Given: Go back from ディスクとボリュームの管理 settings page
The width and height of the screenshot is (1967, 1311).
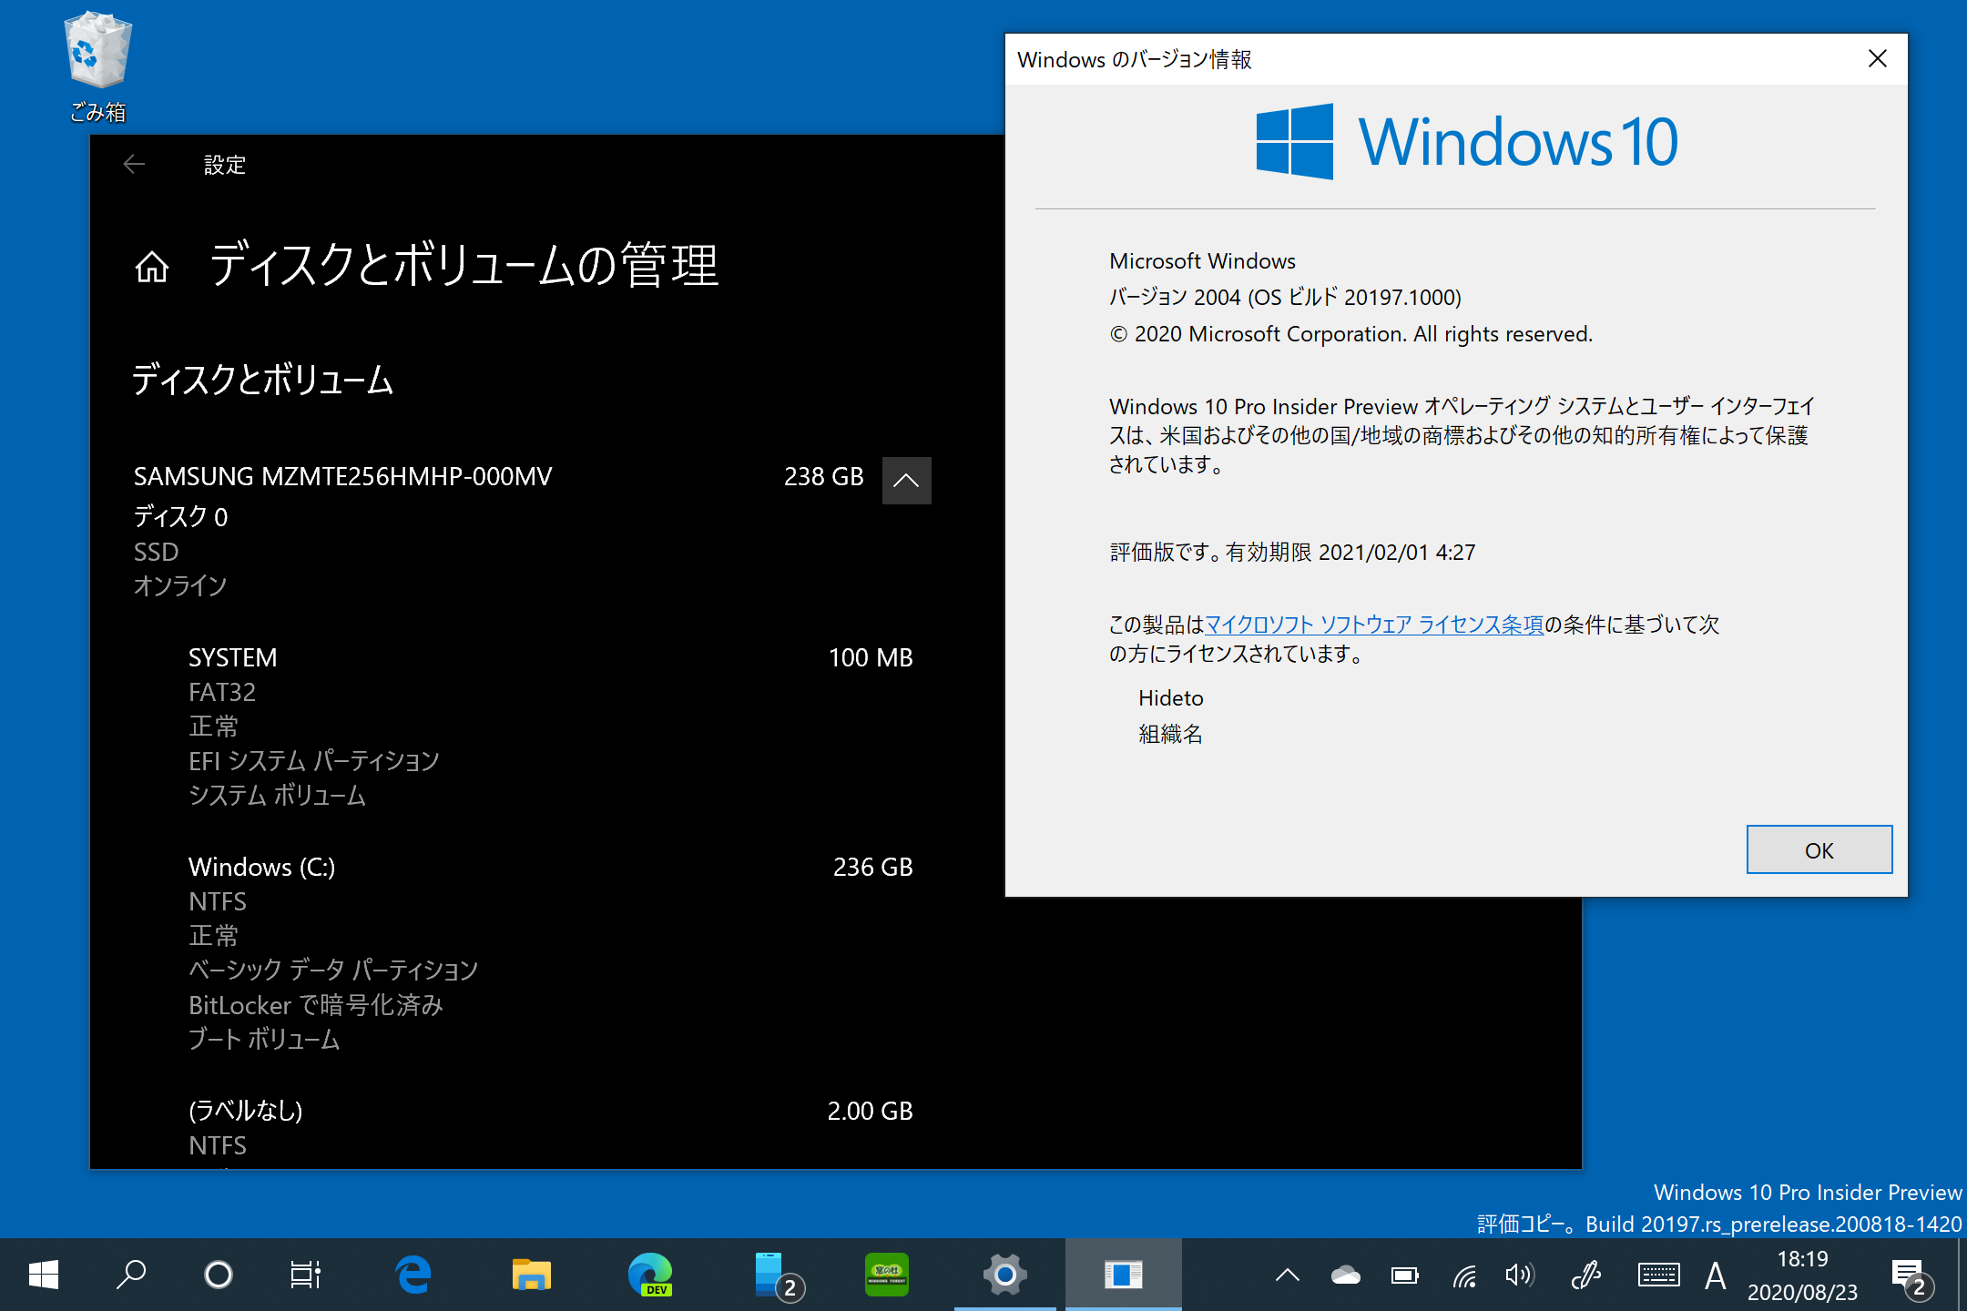Looking at the screenshot, I should (x=133, y=165).
